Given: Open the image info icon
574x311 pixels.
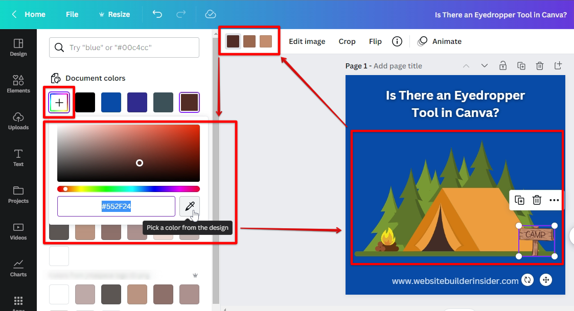Looking at the screenshot, I should tap(397, 41).
